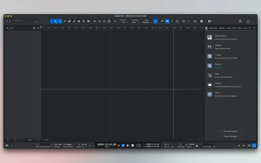This screenshot has width=261, height=163.
Task: Select the Line draw tool
Action: 74,21
